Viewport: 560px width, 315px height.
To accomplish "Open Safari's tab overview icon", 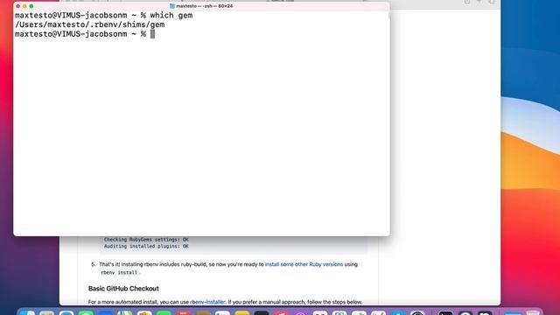I will coord(492,2).
